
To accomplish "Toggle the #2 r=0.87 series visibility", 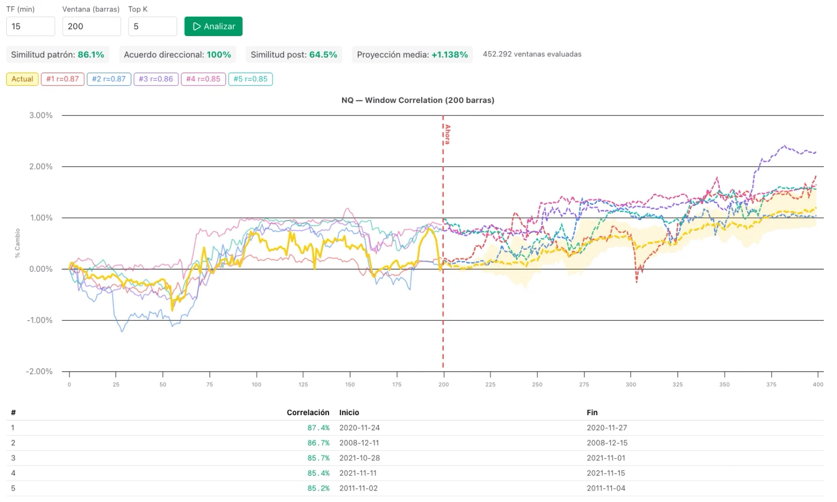I will point(109,79).
